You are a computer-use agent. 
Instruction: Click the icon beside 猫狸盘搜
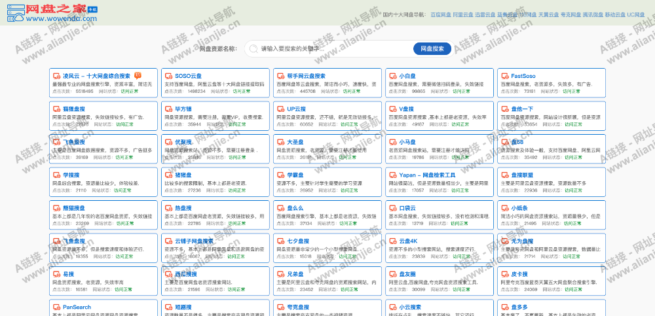pyautogui.click(x=57, y=109)
